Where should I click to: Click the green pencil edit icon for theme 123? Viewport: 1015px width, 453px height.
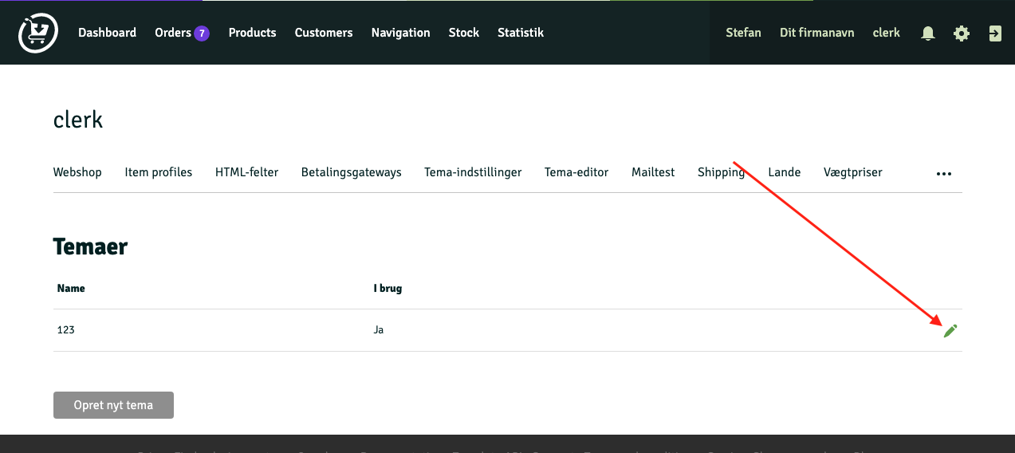tap(950, 331)
